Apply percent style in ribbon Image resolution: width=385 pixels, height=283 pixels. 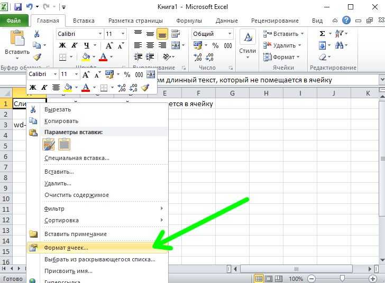point(215,45)
